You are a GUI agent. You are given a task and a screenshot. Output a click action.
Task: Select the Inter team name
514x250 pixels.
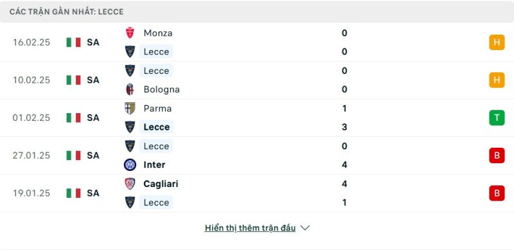coord(154,165)
